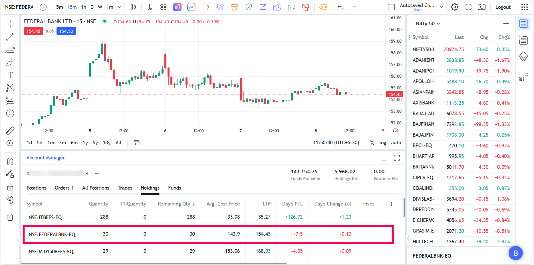The height and width of the screenshot is (265, 534).
Task: Select the 1d date range
Action: pyautogui.click(x=29, y=143)
